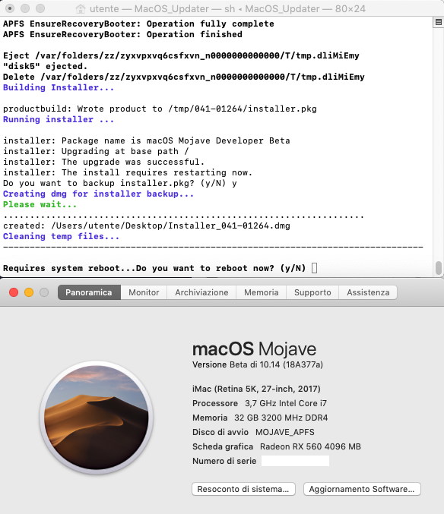The image size is (444, 514).
Task: Click the terminal cursor after reboot prompt
Action: pyautogui.click(x=314, y=268)
